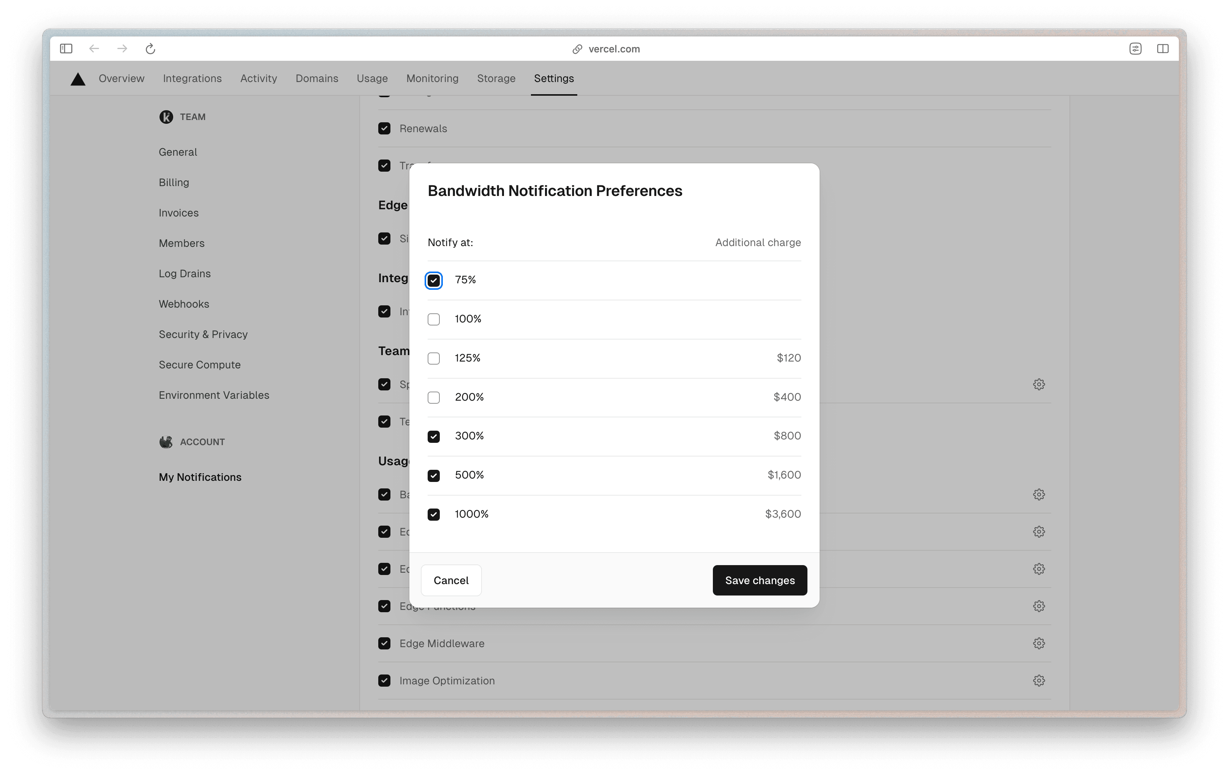Click the browser back arrow
The width and height of the screenshot is (1229, 774).
click(94, 49)
